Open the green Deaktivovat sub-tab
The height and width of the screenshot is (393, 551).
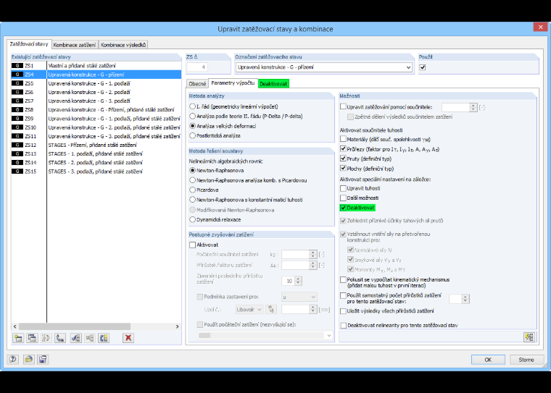273,84
